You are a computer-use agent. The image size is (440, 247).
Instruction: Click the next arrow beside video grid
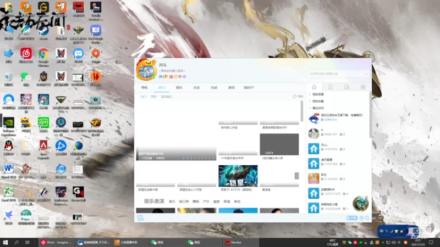[296, 176]
